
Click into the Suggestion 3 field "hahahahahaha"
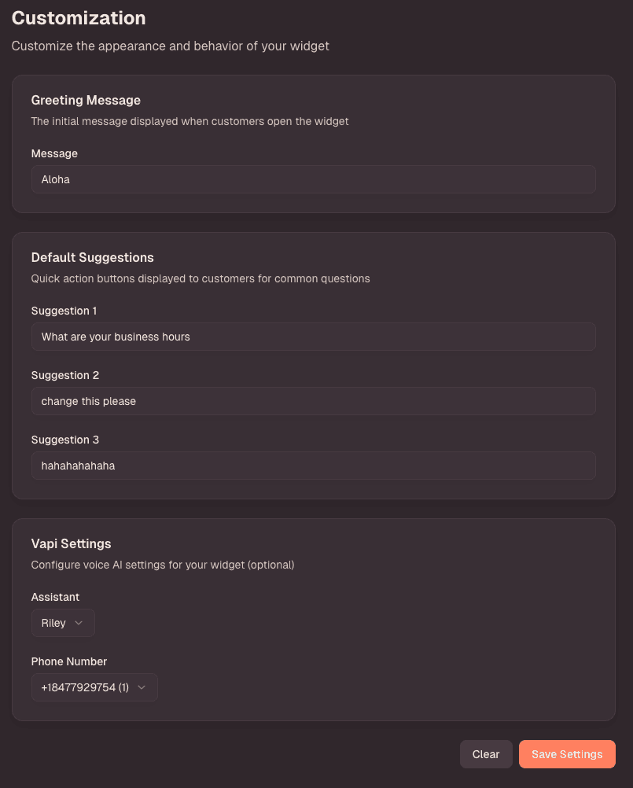313,466
